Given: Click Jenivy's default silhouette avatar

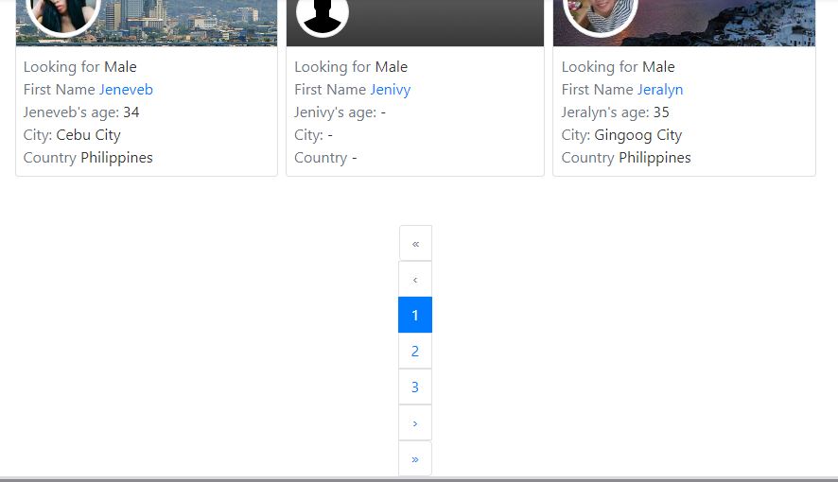Looking at the screenshot, I should [x=323, y=15].
